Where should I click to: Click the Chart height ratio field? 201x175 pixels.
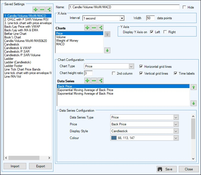click(x=88, y=73)
